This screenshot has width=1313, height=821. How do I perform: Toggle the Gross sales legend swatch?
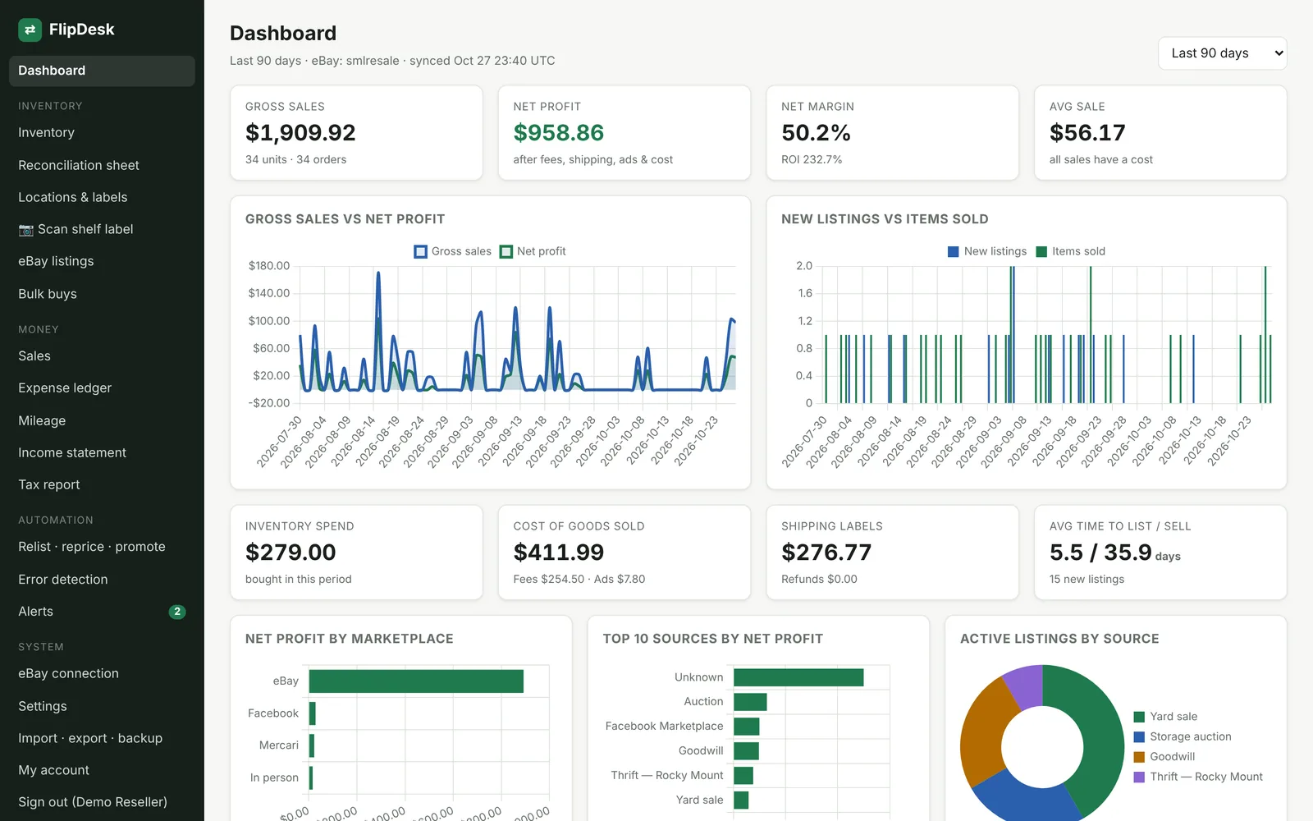420,251
